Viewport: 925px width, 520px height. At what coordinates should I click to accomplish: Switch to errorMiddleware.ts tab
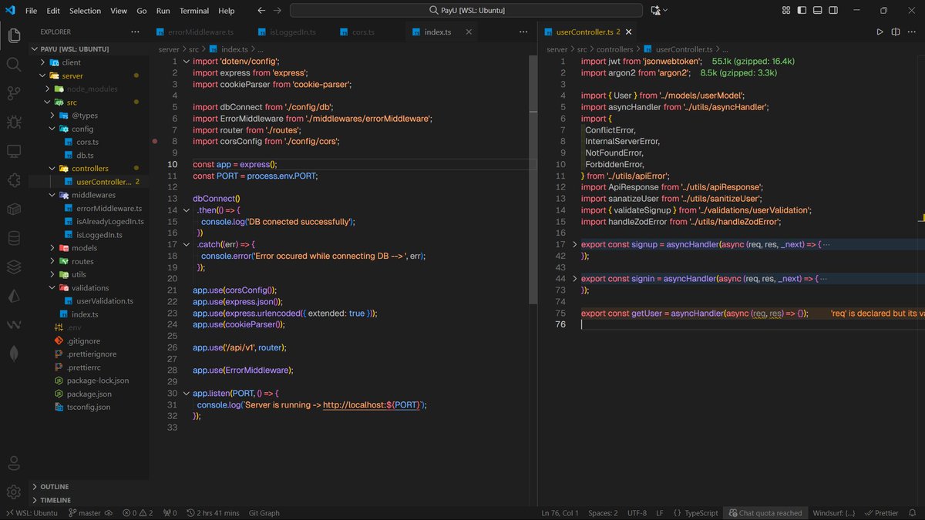[200, 32]
